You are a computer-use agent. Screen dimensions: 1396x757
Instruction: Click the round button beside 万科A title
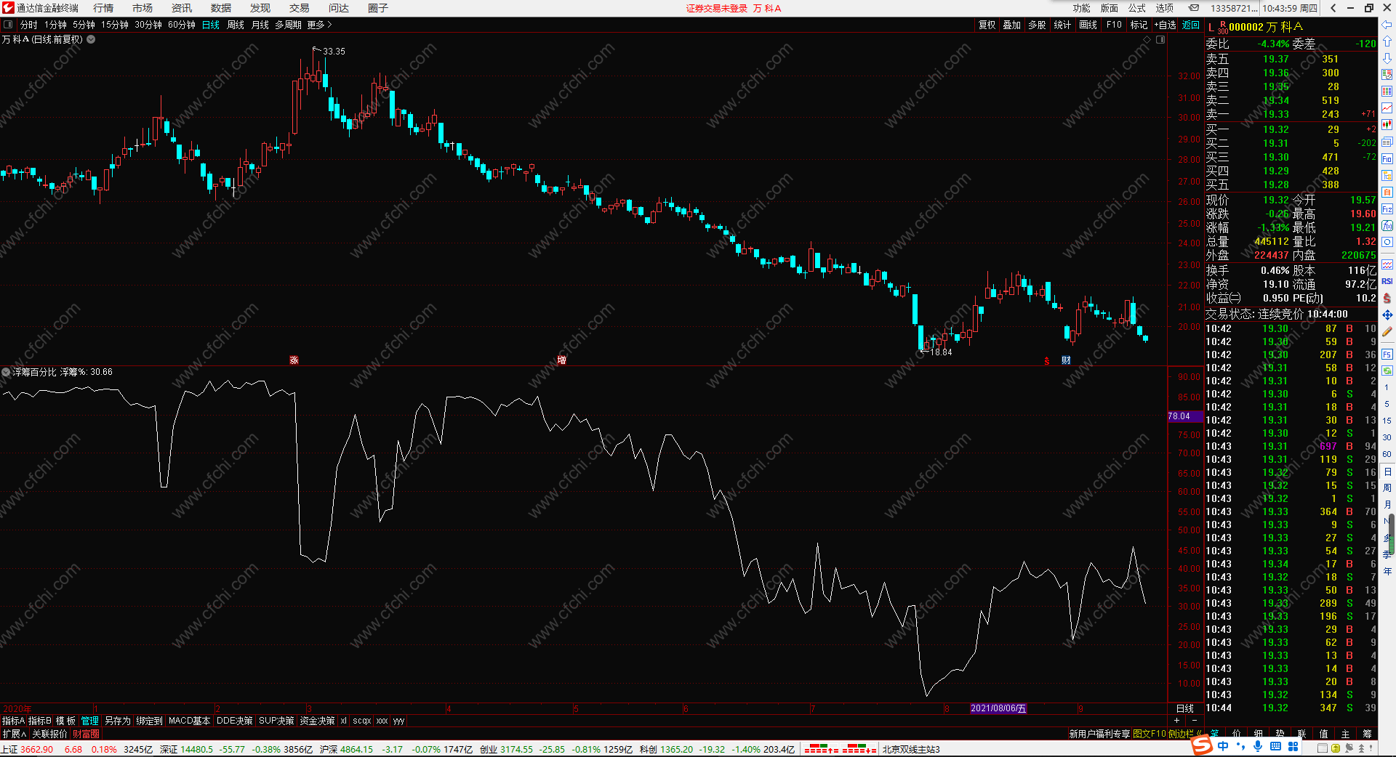(x=91, y=39)
